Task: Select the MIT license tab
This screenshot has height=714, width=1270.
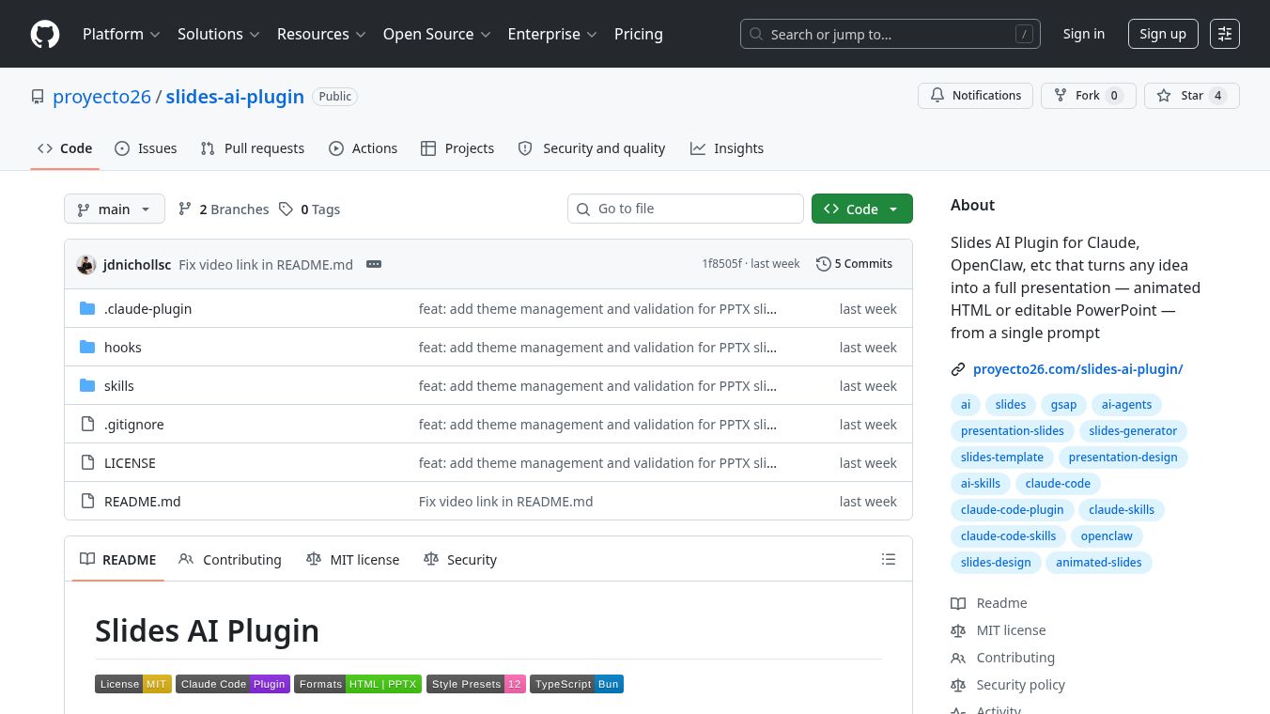Action: click(353, 559)
